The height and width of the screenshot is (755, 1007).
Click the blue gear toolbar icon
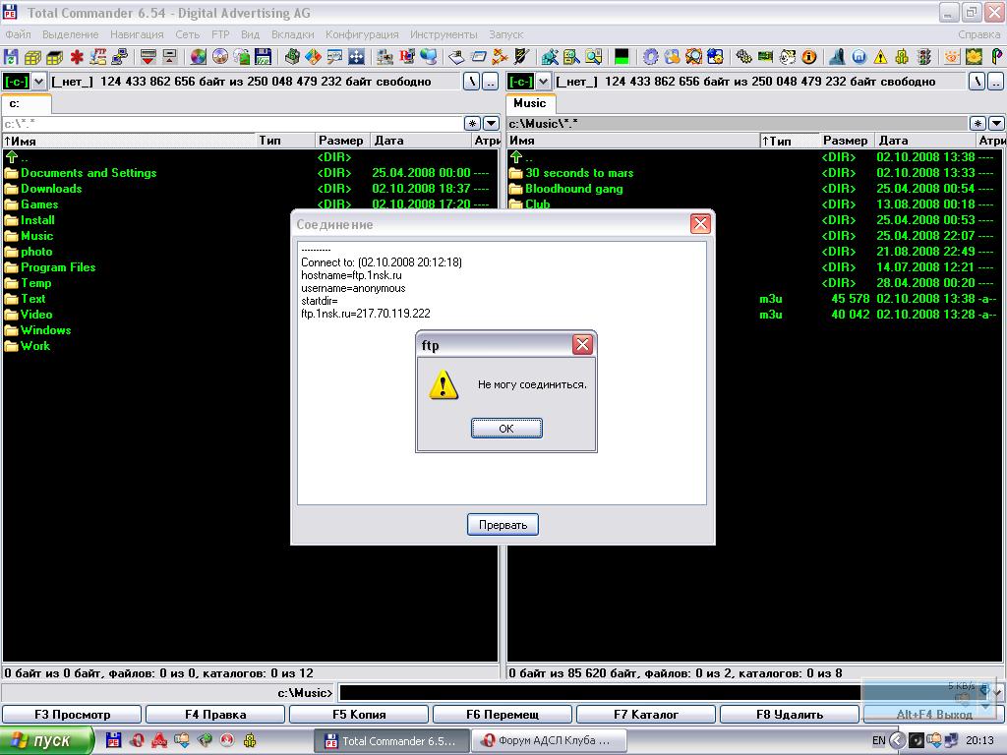click(651, 57)
